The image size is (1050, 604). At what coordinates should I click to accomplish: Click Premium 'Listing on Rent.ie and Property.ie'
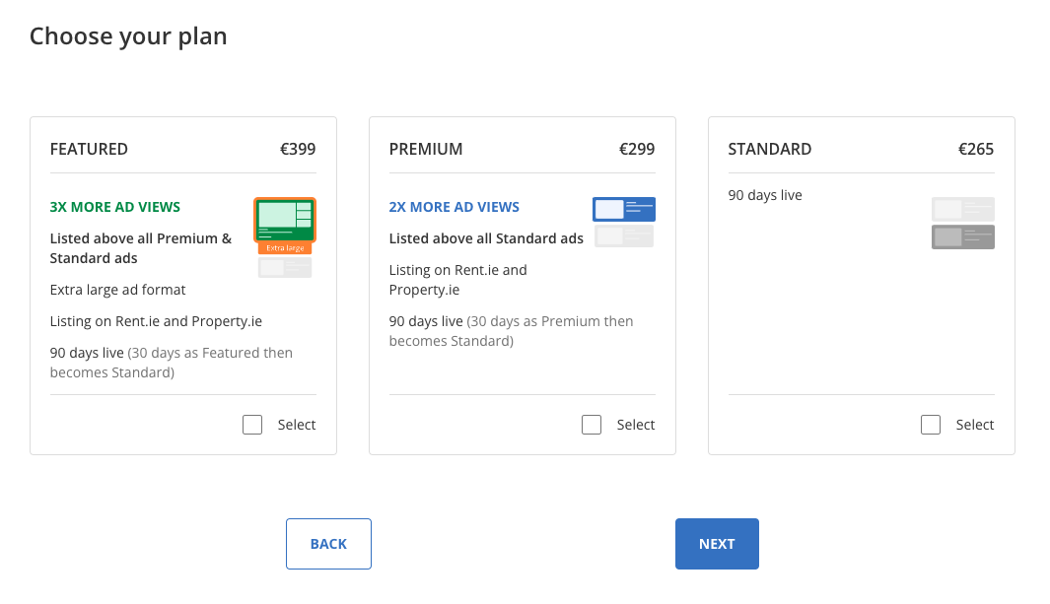pos(458,280)
